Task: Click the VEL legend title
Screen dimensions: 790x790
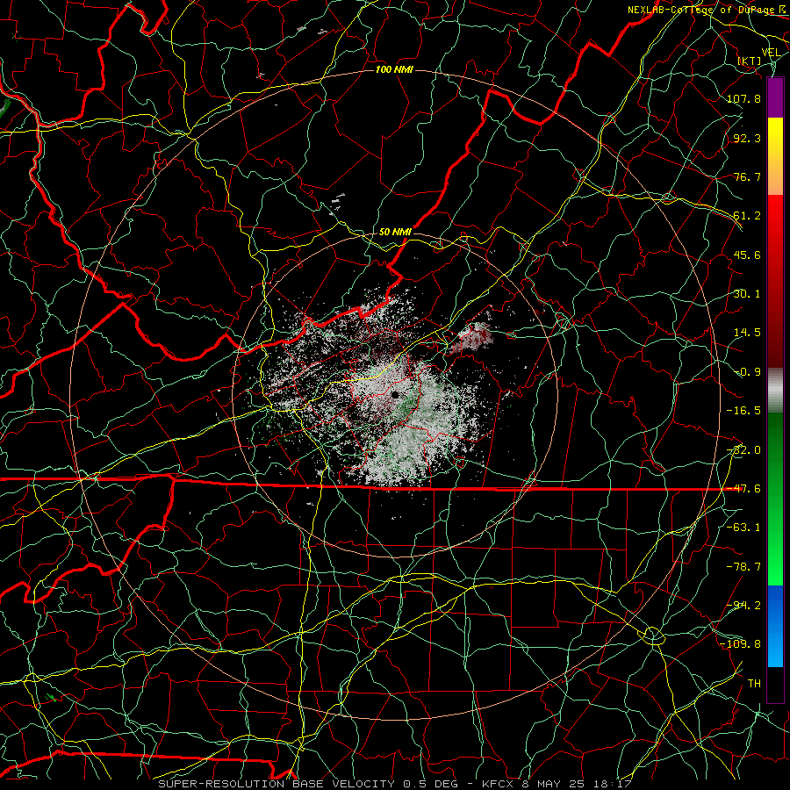Action: coord(771,52)
